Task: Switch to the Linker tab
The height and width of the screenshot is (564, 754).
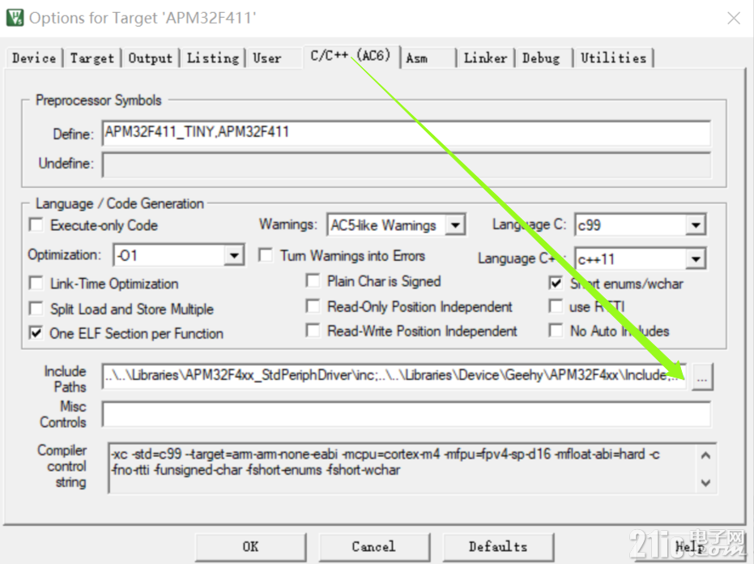Action: [486, 58]
